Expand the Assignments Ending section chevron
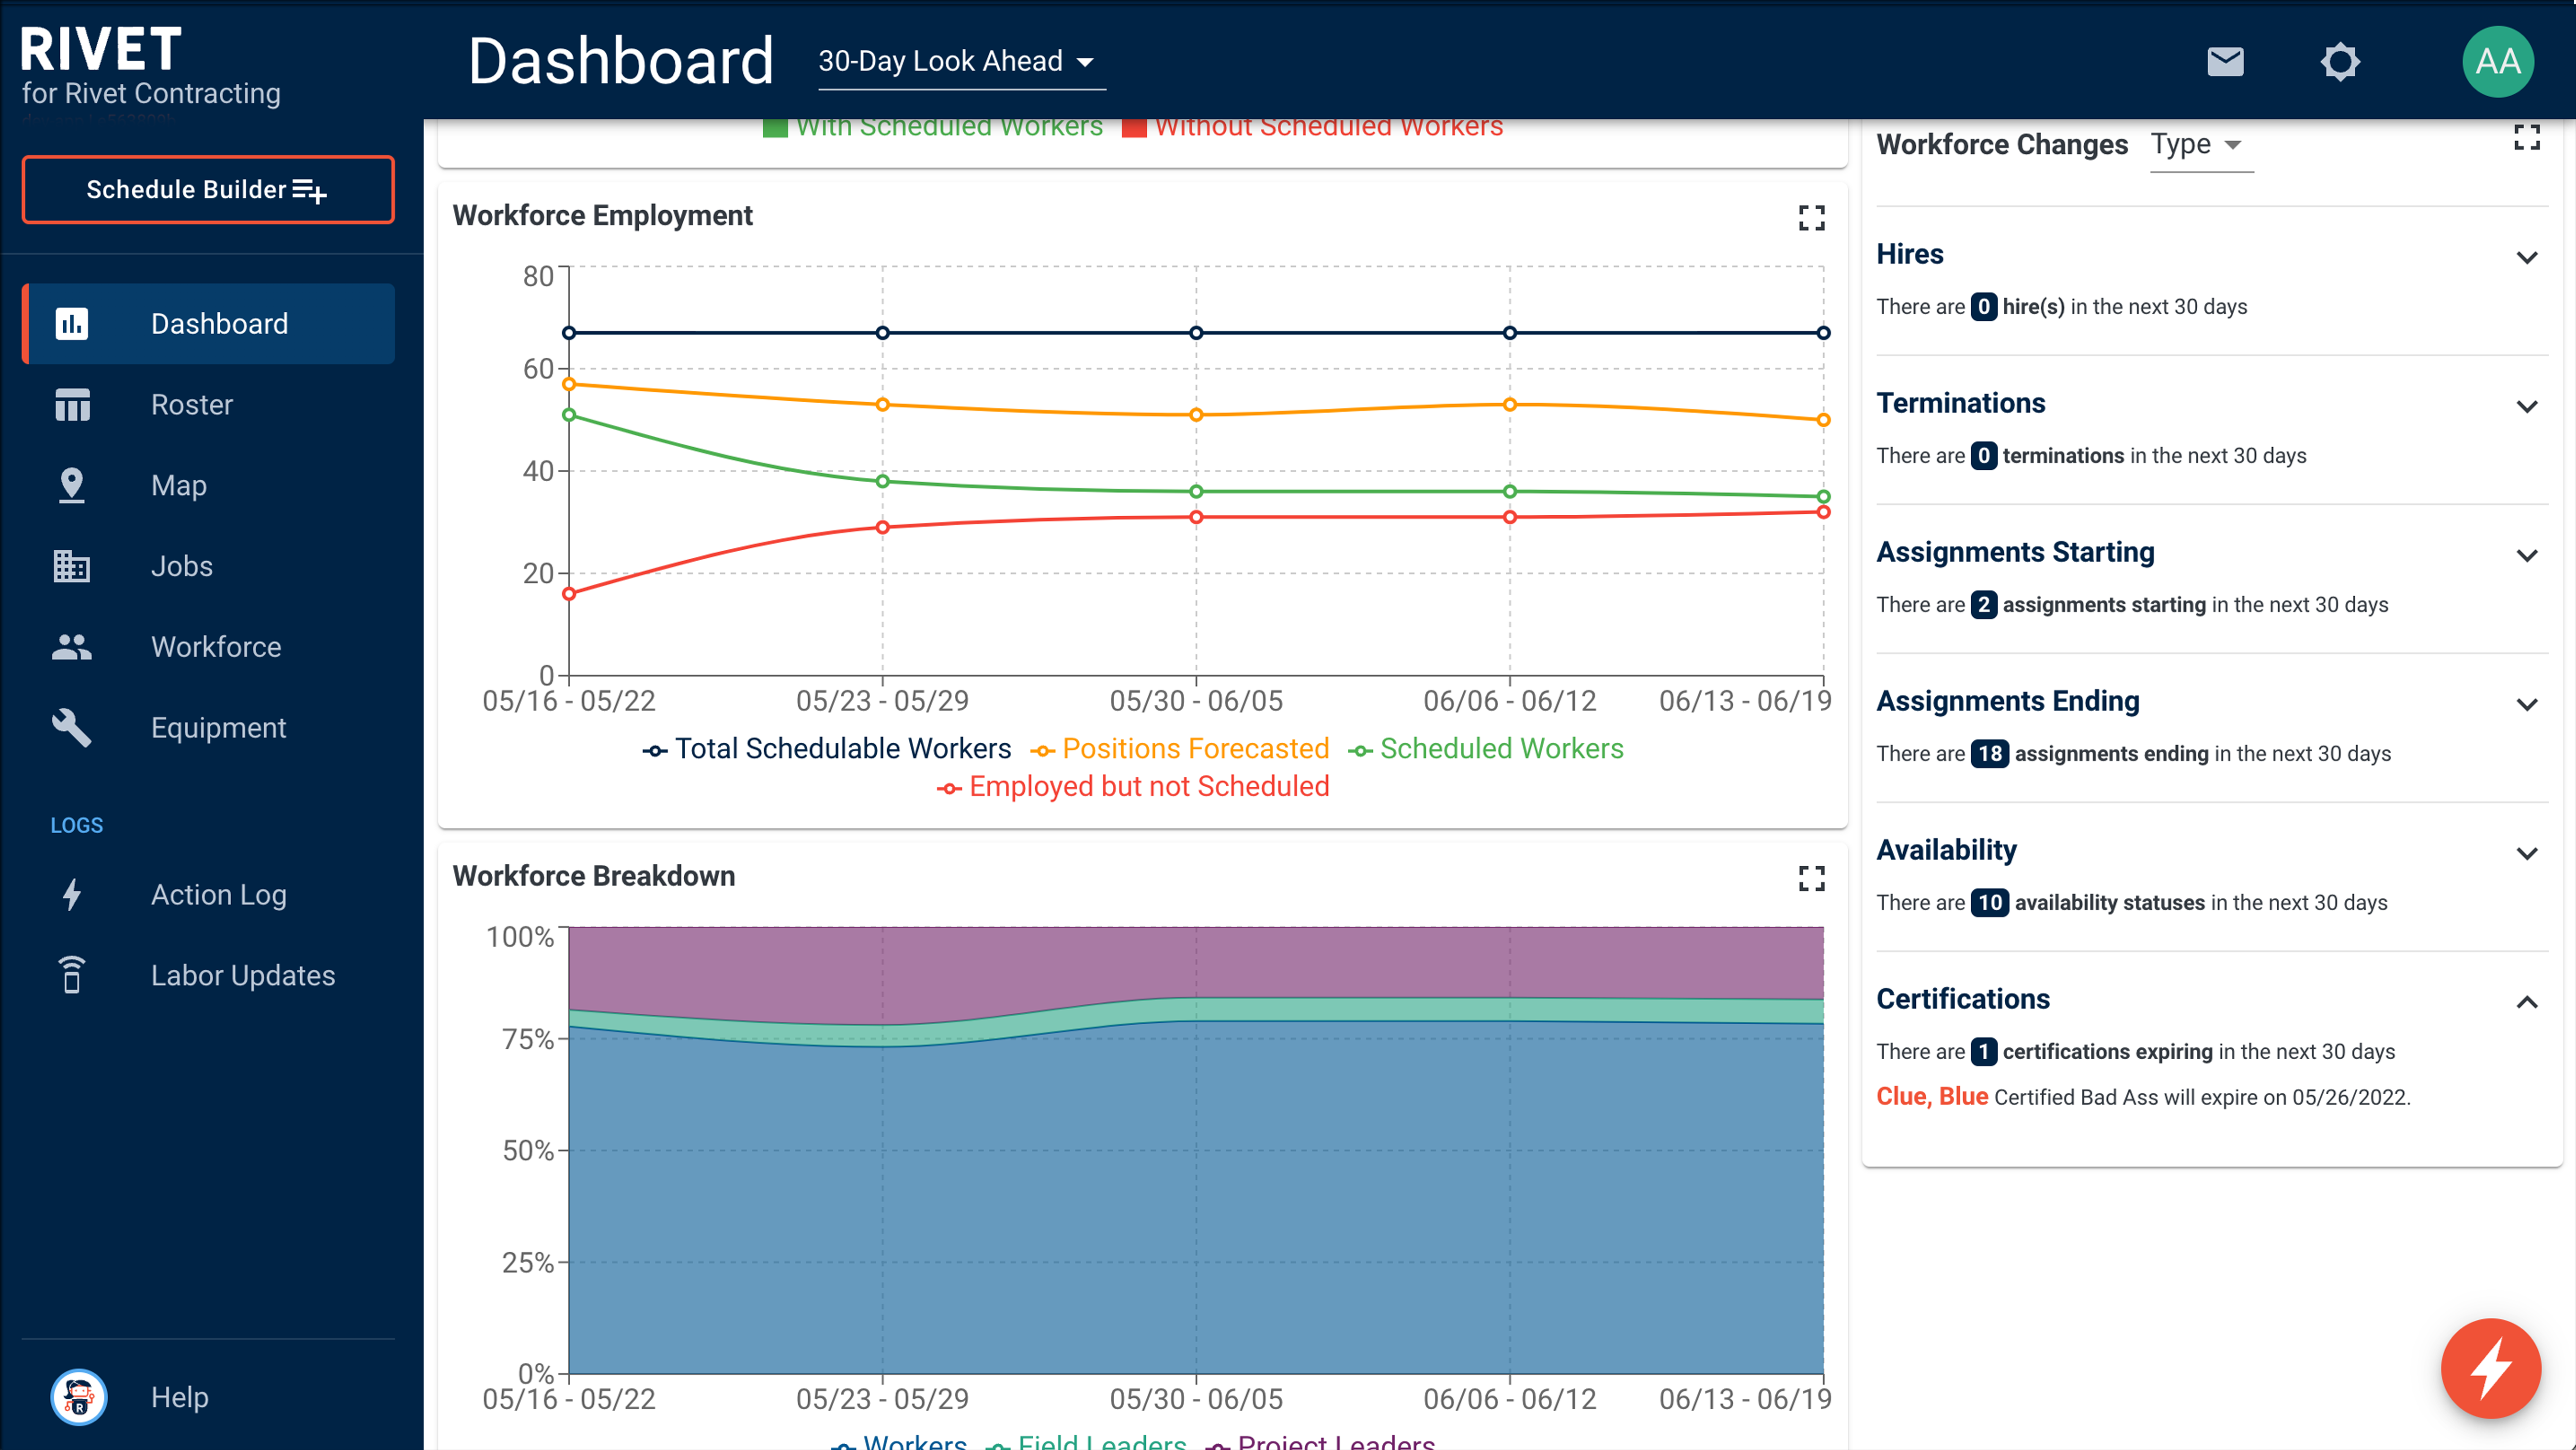This screenshot has height=1450, width=2576. [2526, 705]
